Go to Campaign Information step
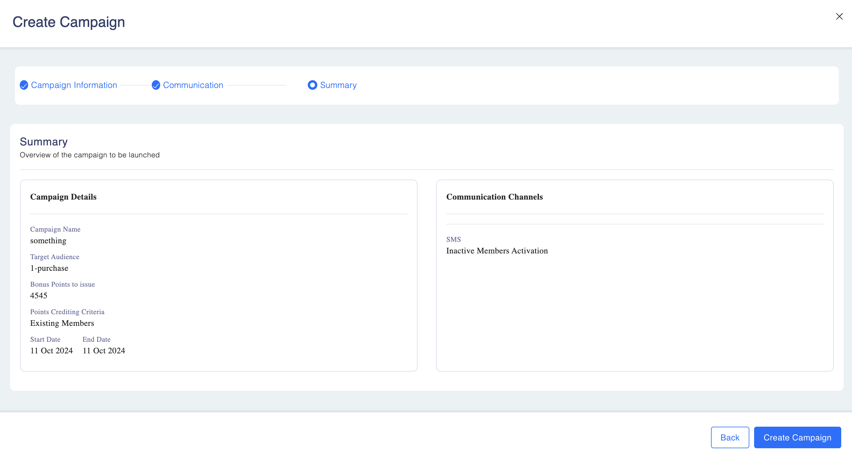Viewport: 852px width, 459px height. click(74, 85)
